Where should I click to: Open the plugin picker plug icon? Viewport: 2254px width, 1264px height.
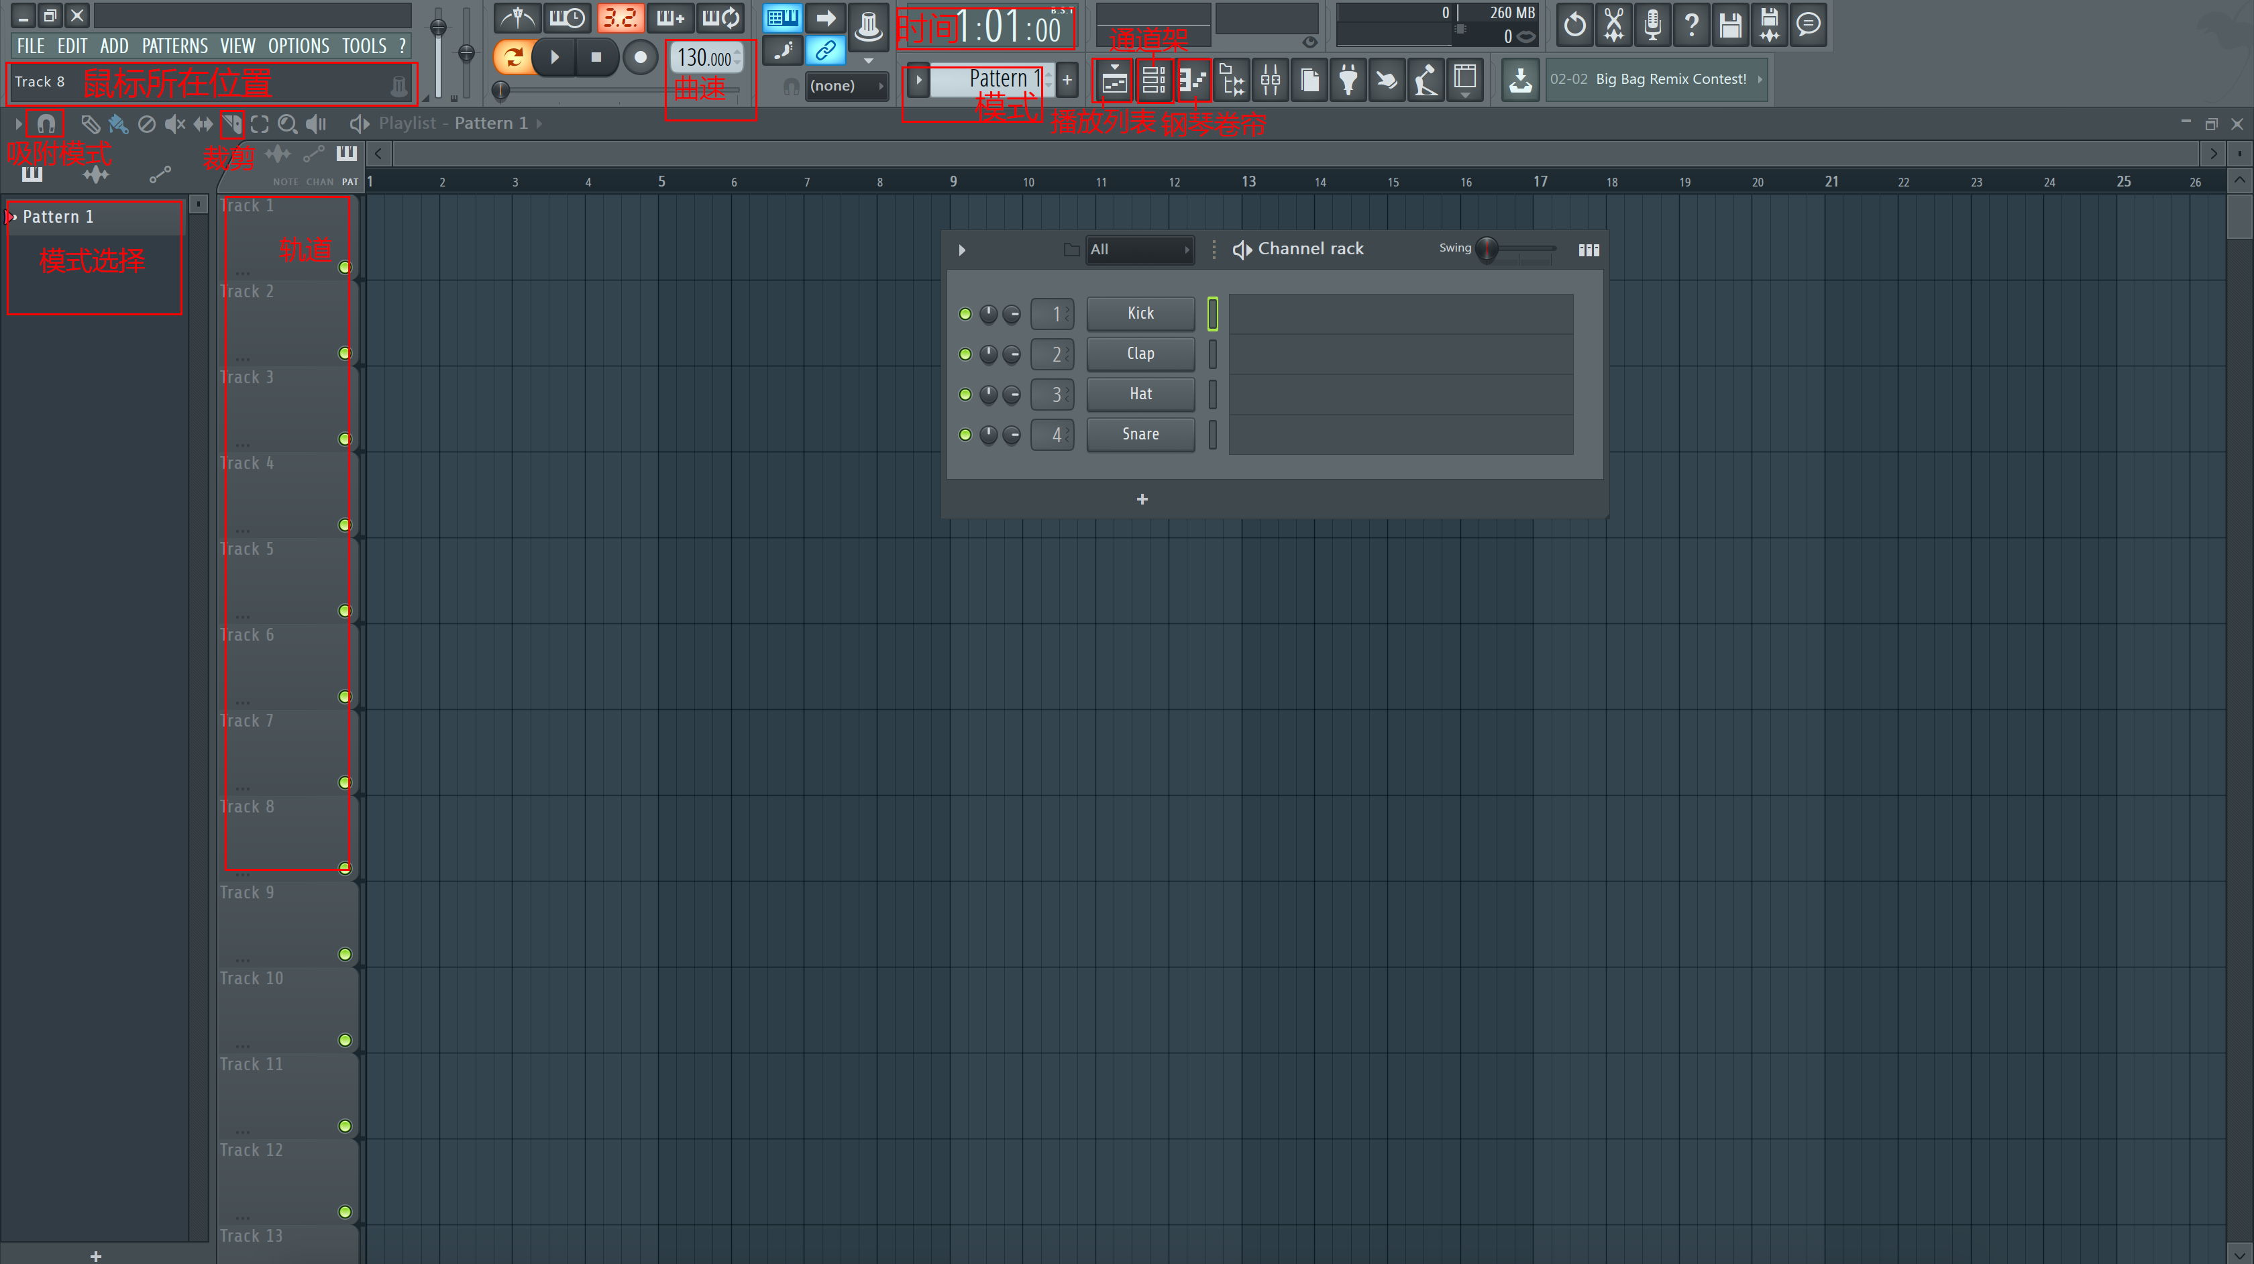[1348, 81]
